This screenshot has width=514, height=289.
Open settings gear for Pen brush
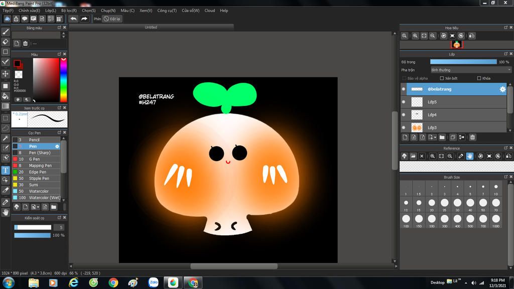coord(57,147)
